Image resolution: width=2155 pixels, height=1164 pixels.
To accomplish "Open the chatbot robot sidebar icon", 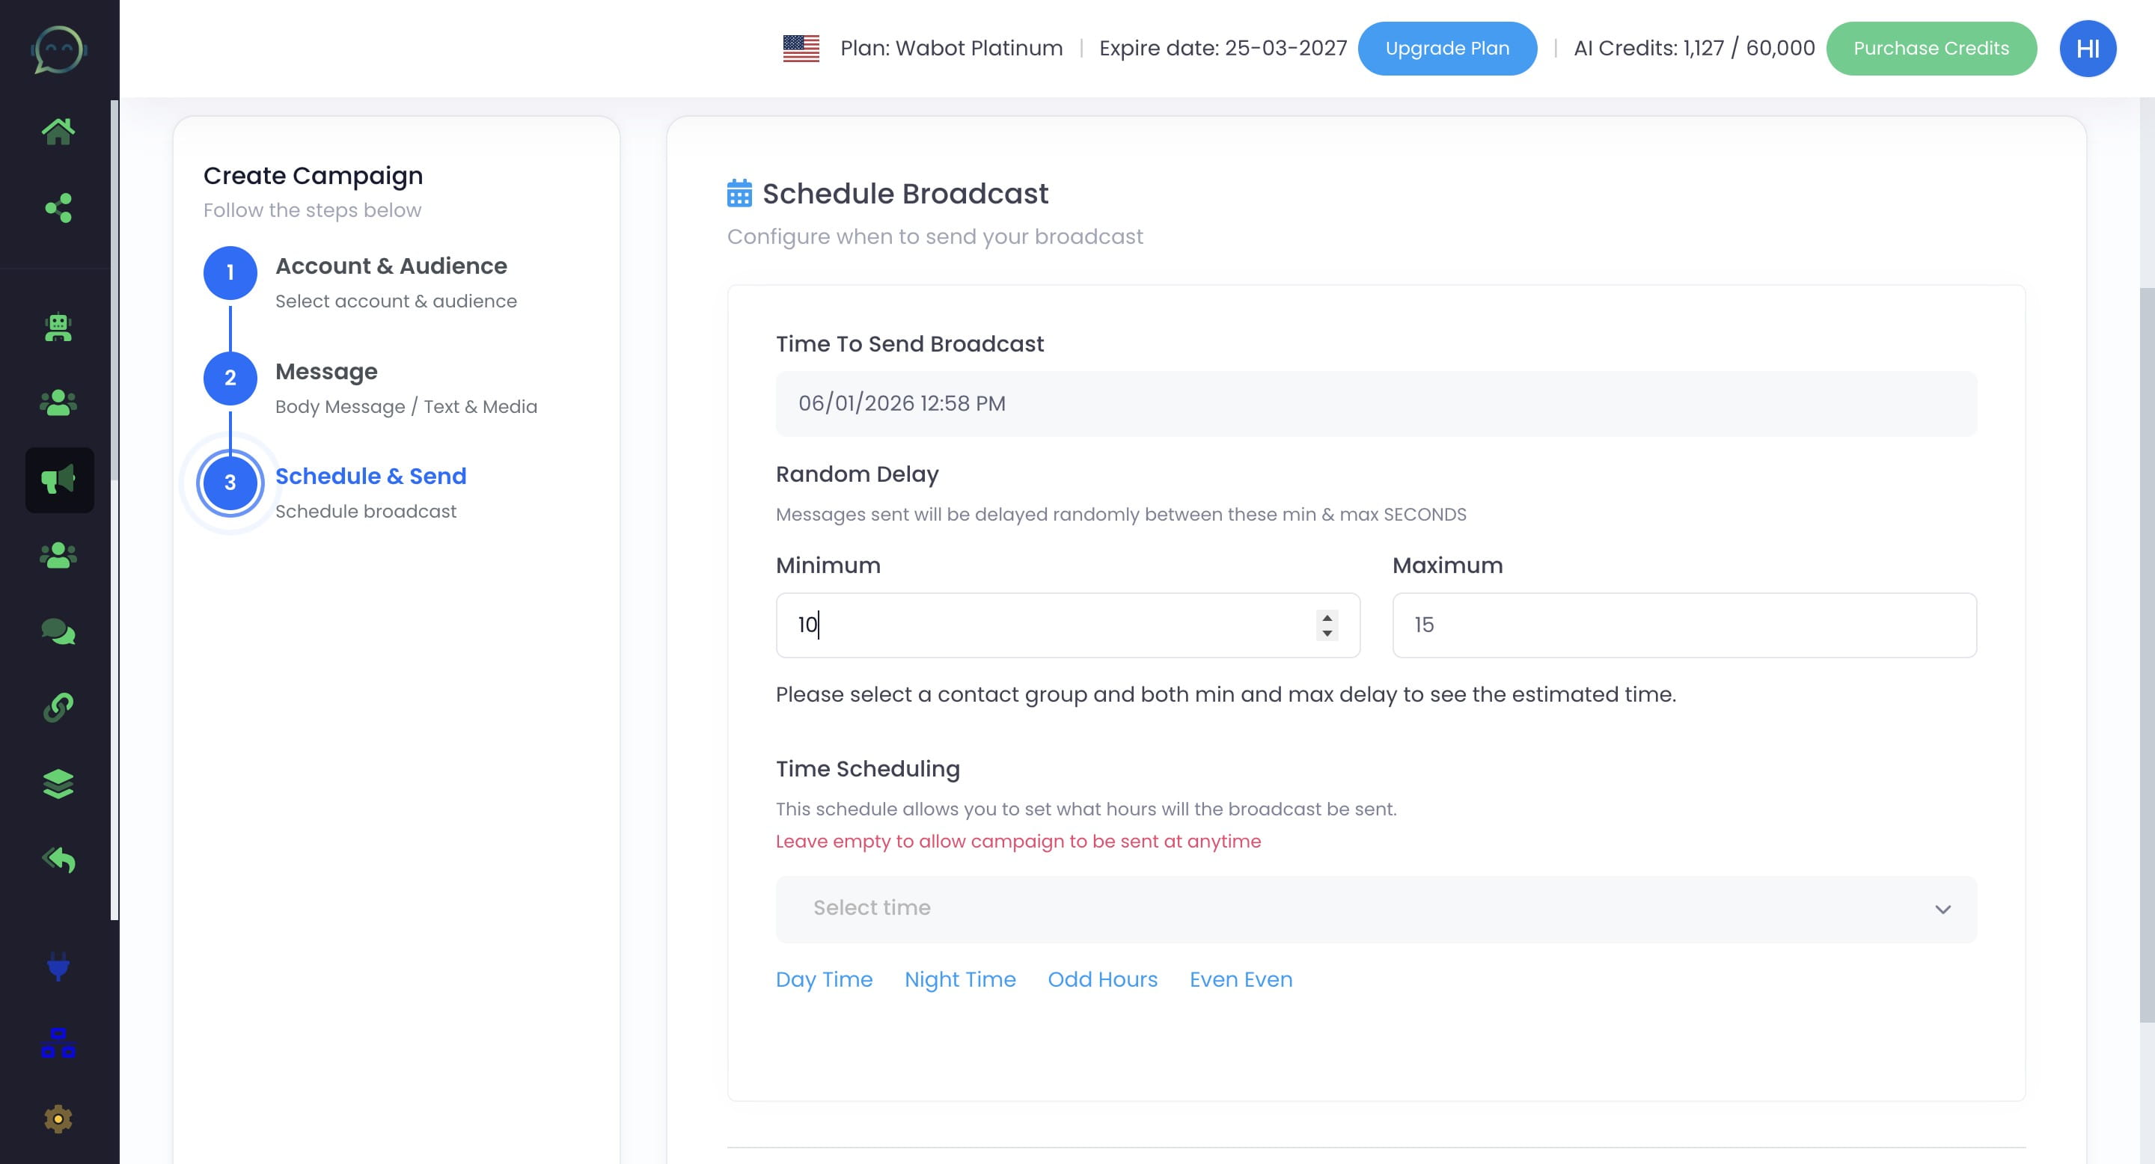I will [58, 327].
